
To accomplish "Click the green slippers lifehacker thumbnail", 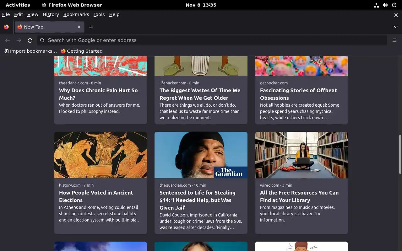I will point(201,66).
